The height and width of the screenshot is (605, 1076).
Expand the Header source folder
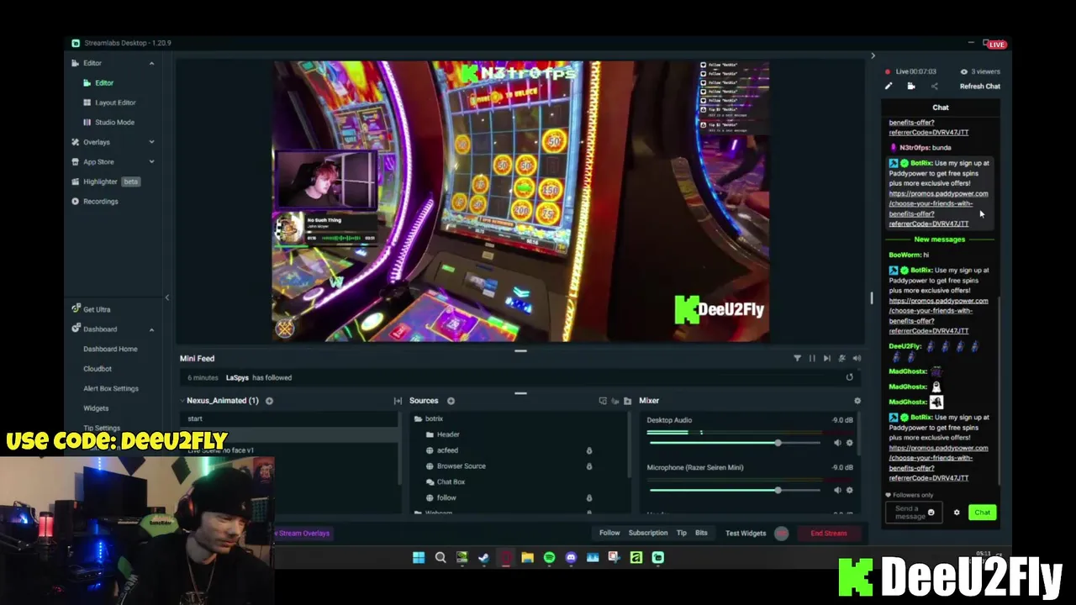pos(430,434)
